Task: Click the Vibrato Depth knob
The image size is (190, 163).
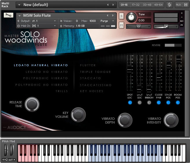Action: point(125,120)
